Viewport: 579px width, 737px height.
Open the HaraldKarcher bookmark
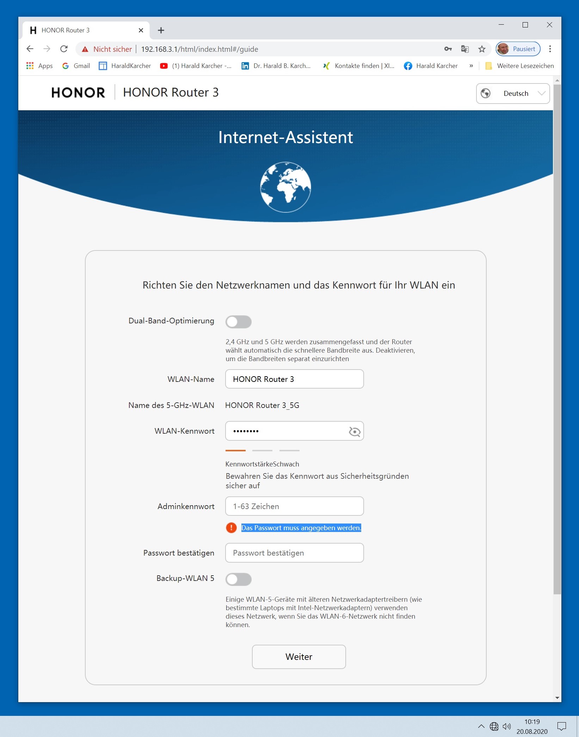pos(125,66)
